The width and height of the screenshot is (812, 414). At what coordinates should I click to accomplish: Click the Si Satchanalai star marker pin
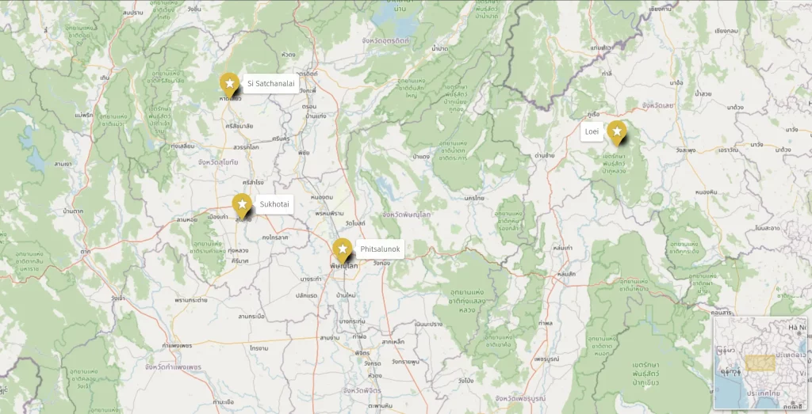229,84
